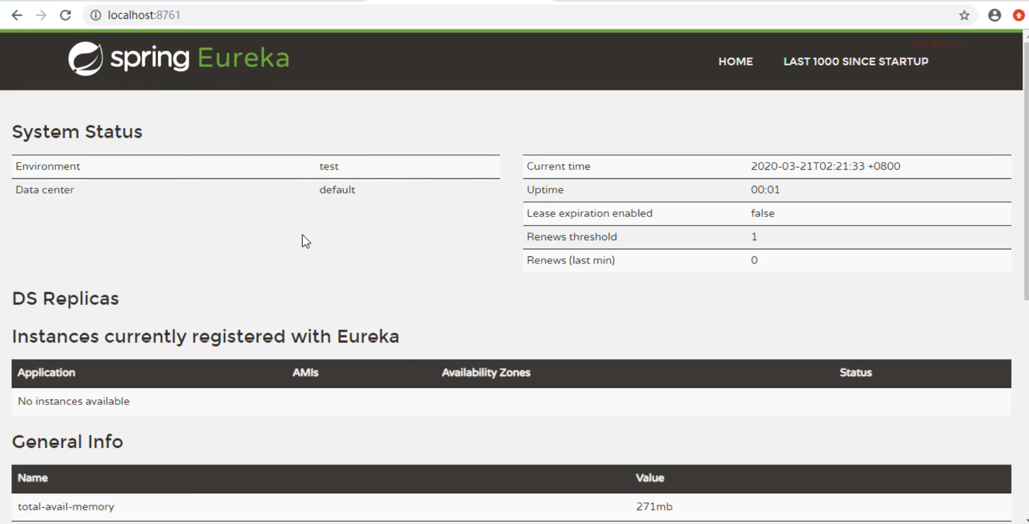The image size is (1029, 524).
Task: Go back using the browser back arrow
Action: pos(17,15)
